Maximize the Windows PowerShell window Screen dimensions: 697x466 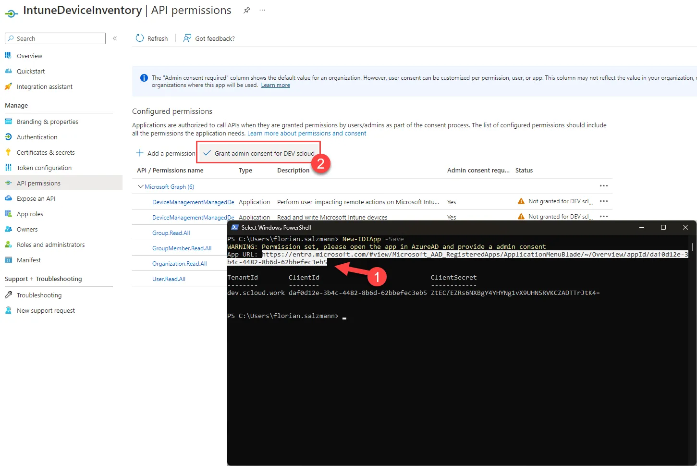[x=663, y=227]
